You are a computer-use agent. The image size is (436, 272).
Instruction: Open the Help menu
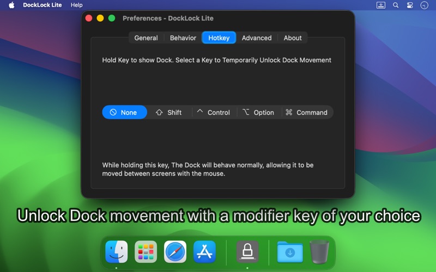(x=76, y=5)
